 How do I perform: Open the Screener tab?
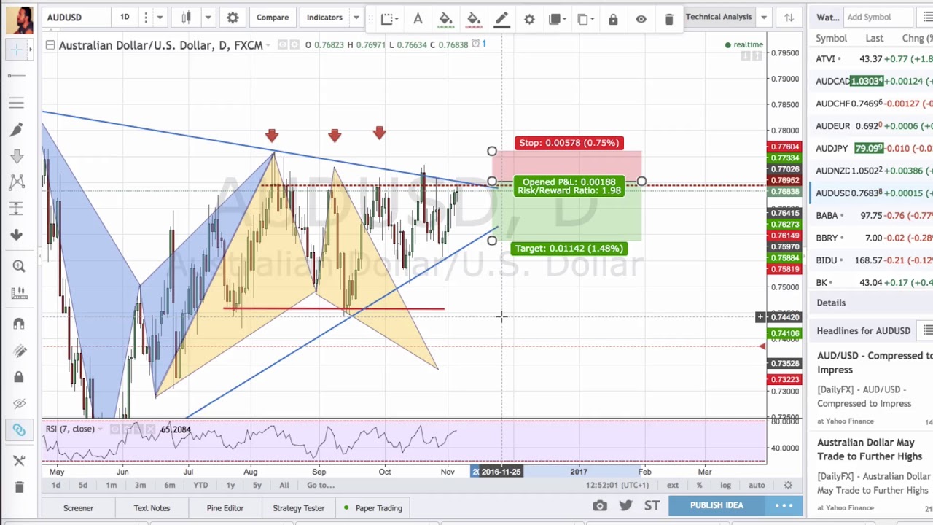[x=78, y=508]
